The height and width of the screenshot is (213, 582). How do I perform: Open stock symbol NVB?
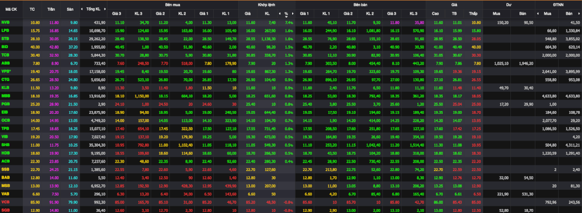click(6, 23)
